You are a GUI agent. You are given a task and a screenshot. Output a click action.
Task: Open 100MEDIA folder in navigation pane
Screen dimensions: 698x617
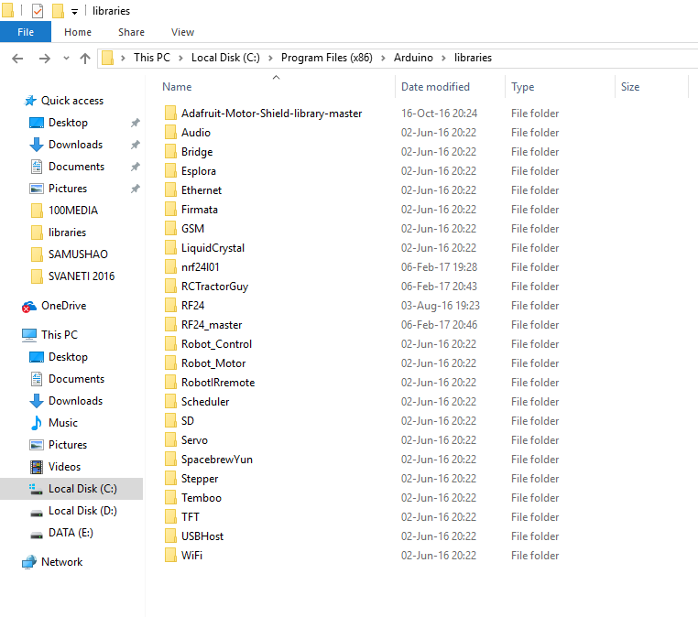(x=73, y=211)
